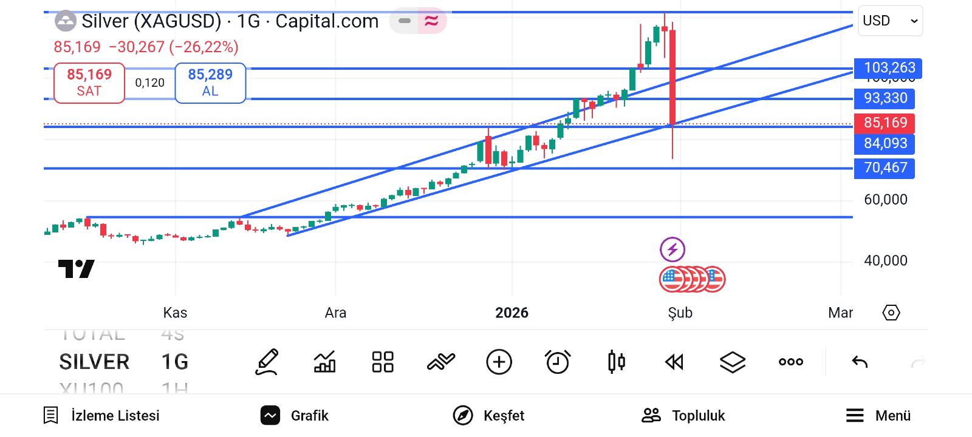972x437 pixels.
Task: Undo the last chart action
Action: 860,362
